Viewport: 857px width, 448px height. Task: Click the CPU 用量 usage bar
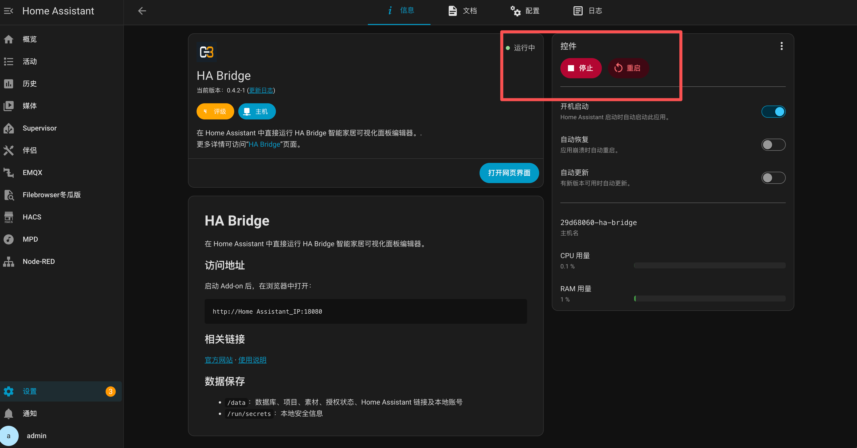(710, 265)
